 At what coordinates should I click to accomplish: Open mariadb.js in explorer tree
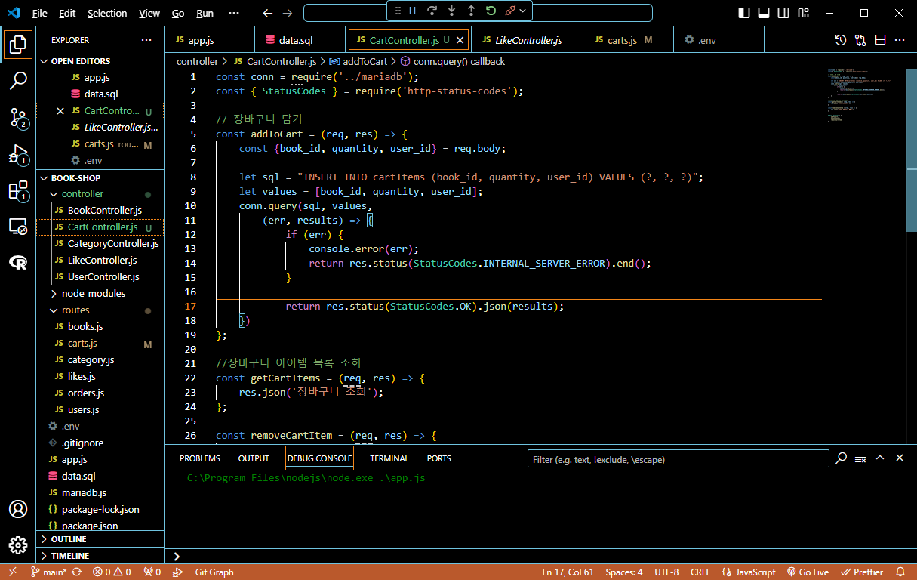100,492
